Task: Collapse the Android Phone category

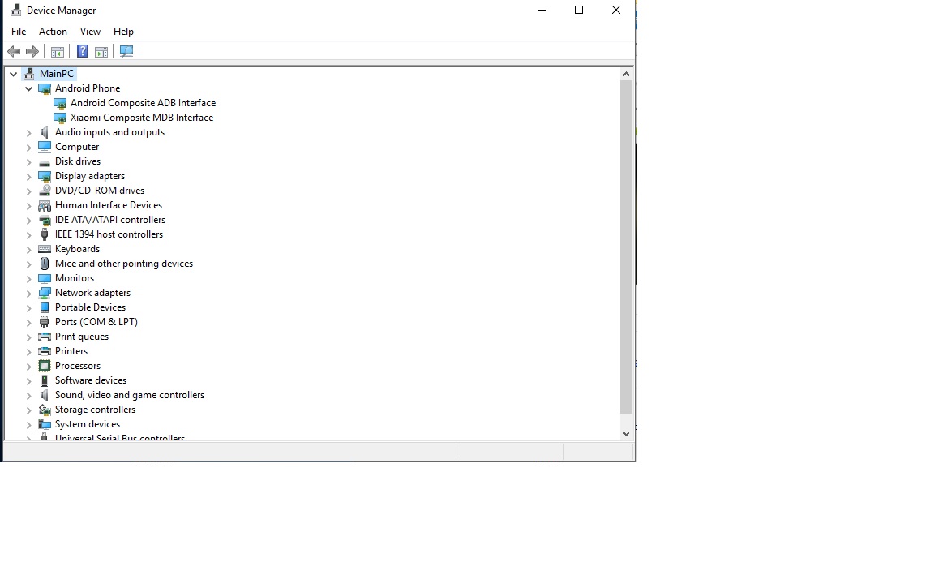Action: [28, 88]
